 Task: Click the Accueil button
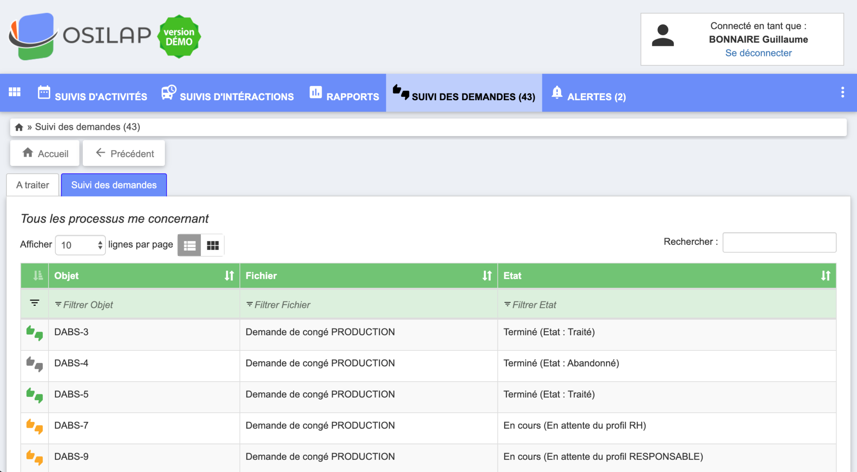tap(45, 153)
